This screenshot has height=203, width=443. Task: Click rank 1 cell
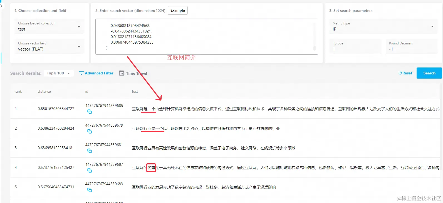click(x=16, y=109)
